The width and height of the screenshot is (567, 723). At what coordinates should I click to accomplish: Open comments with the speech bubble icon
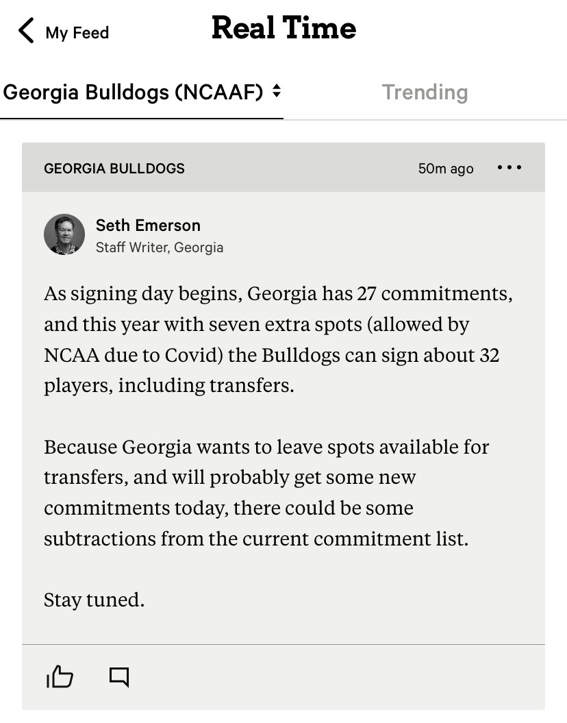pyautogui.click(x=119, y=677)
